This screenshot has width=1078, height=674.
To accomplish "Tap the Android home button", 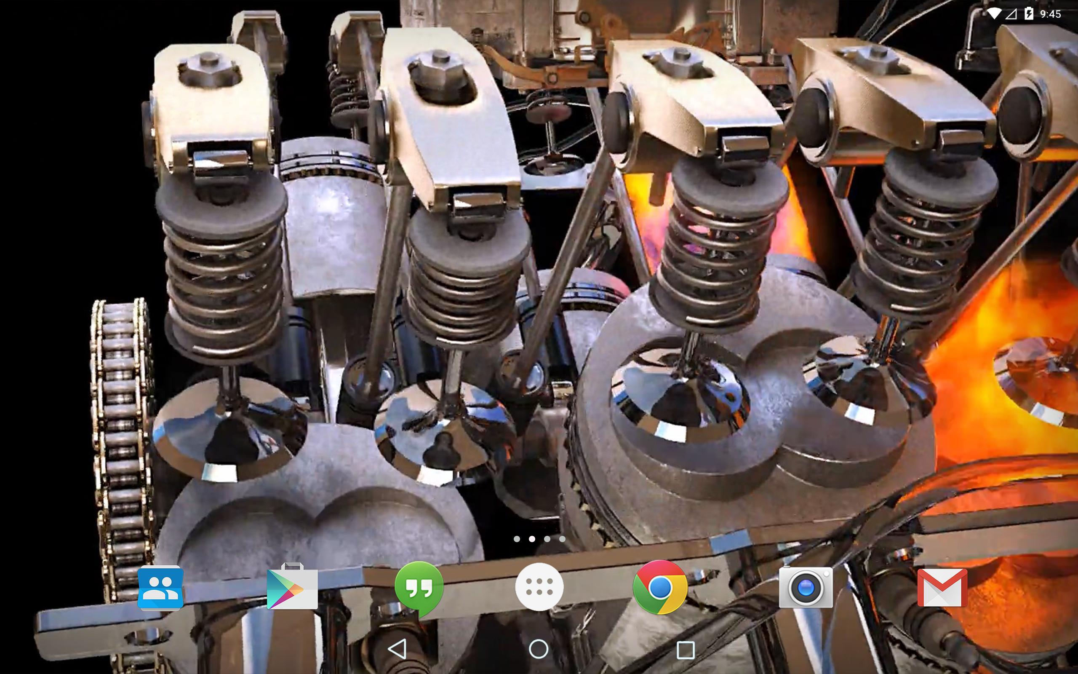I will (539, 649).
